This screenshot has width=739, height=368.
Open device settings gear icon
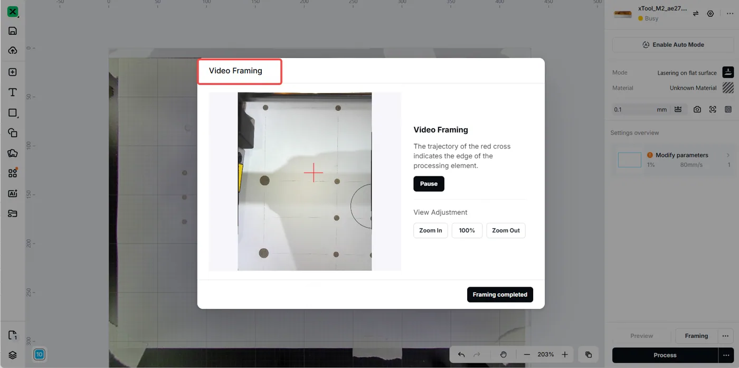tap(710, 14)
